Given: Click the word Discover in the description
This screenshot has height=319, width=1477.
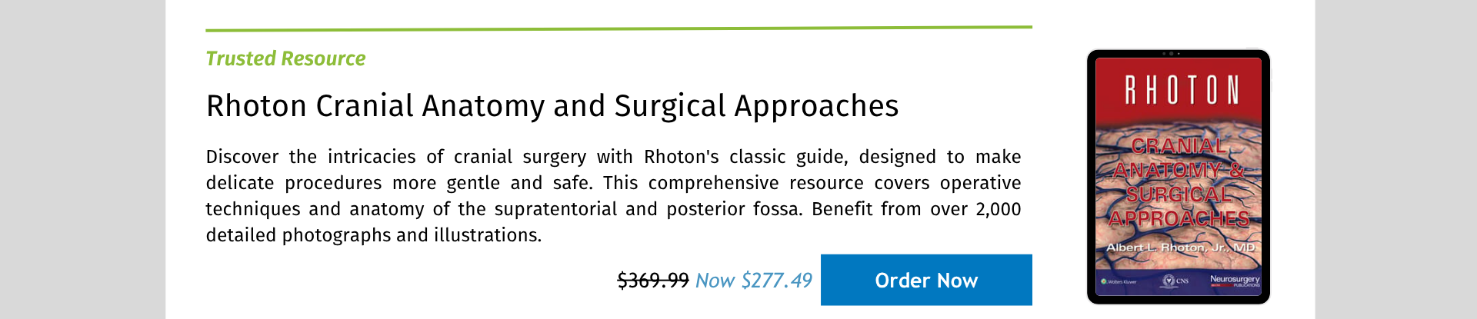Looking at the screenshot, I should [242, 157].
